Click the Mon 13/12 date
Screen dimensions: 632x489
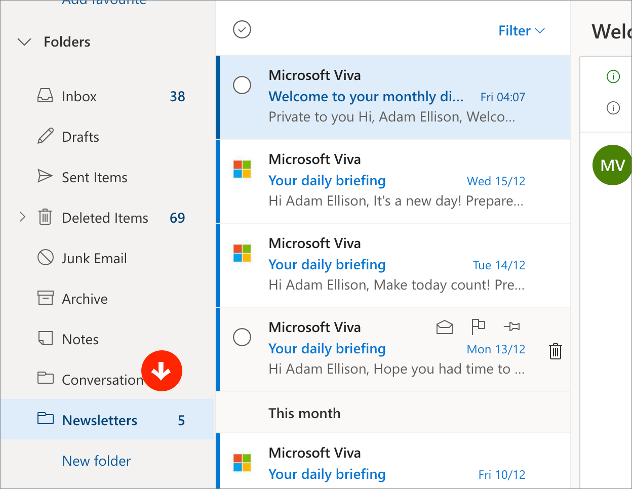tap(496, 349)
